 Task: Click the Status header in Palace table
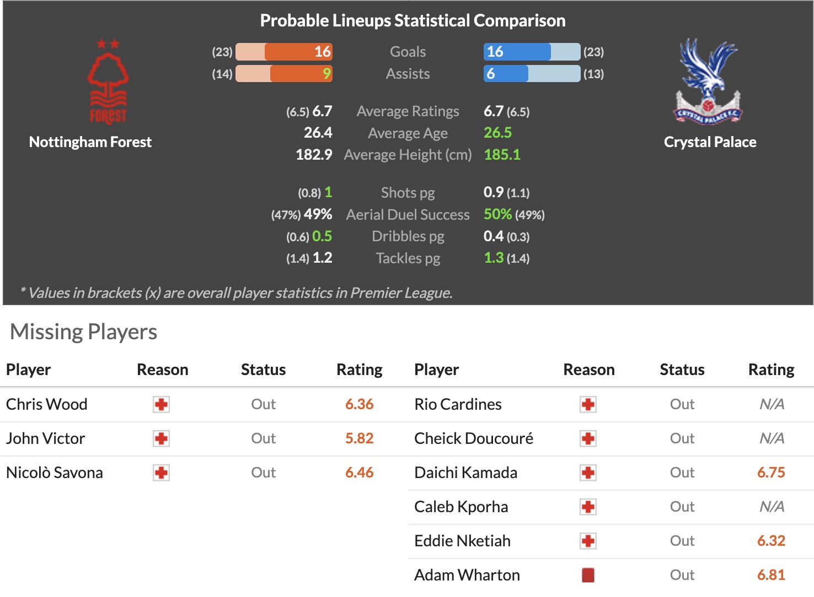[682, 370]
